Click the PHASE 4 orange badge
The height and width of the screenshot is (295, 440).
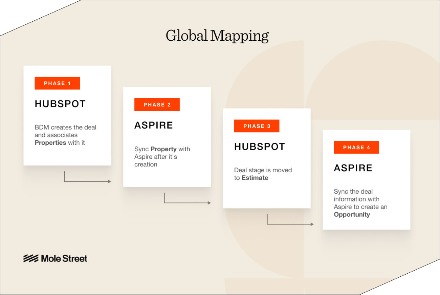click(x=356, y=147)
